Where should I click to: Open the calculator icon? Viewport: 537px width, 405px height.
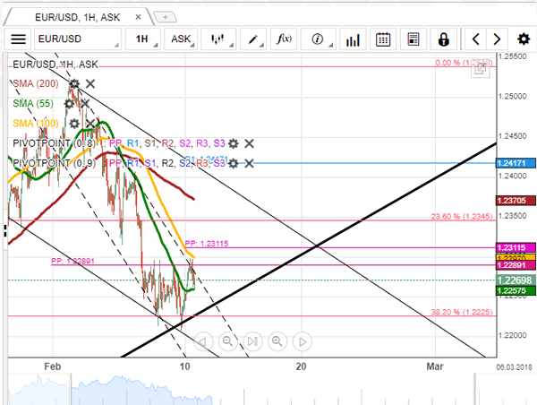pyautogui.click(x=413, y=39)
